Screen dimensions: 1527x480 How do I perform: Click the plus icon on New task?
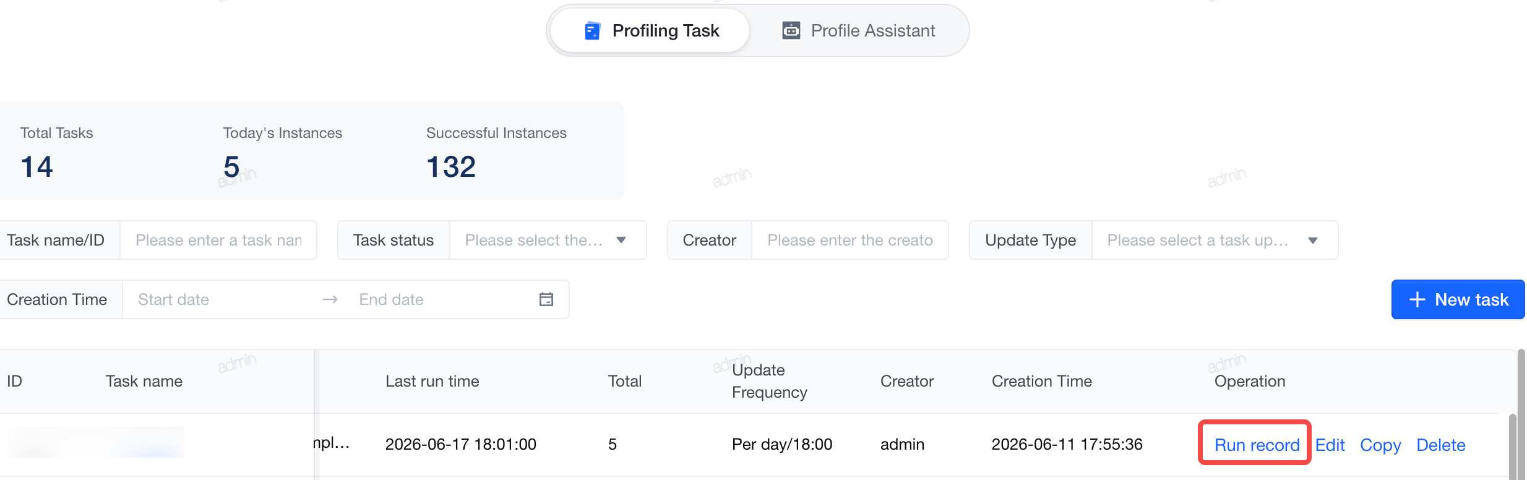click(x=1417, y=299)
